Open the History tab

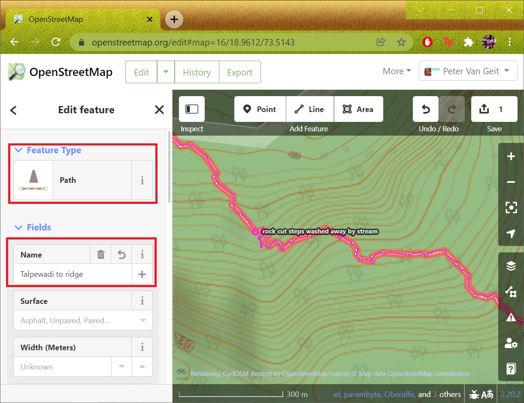pyautogui.click(x=197, y=72)
